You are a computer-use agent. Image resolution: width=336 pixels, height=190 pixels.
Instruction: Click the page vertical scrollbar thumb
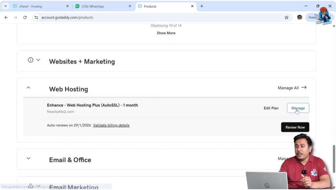334,159
